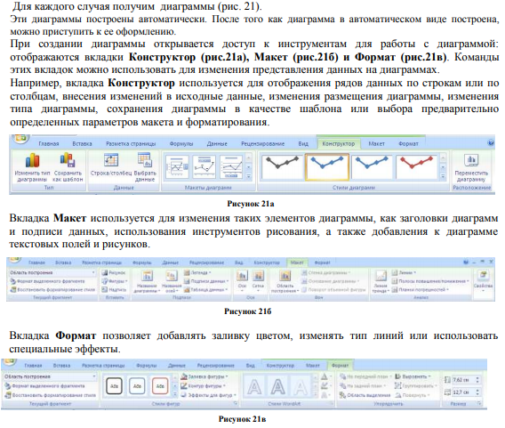This screenshot has width=505, height=428.
Task: Click Строка/столбец switch icon in figure 21а
Action: click(x=111, y=160)
